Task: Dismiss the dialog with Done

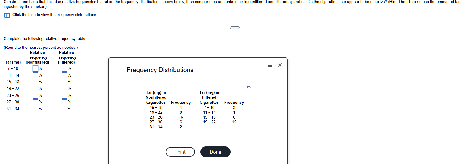Action: pos(215,152)
